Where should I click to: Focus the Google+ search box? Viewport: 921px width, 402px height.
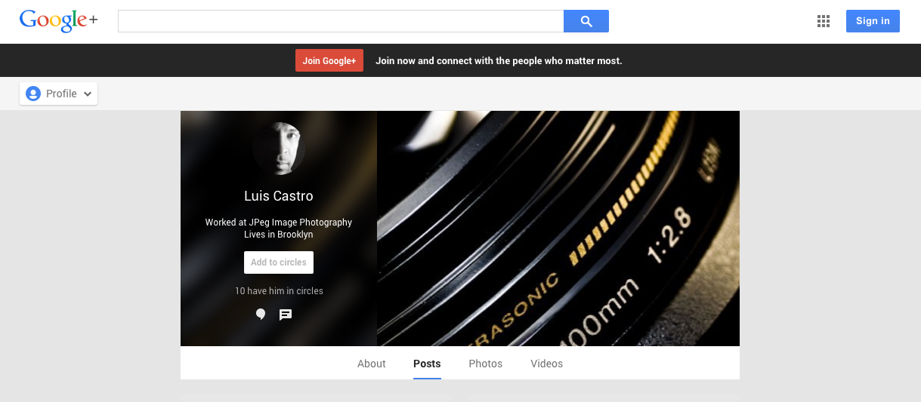point(340,21)
